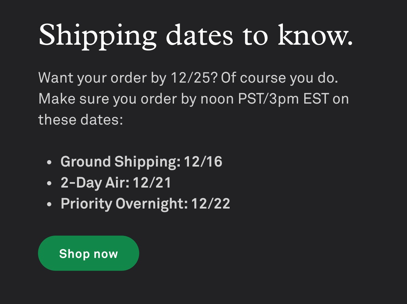Click the date 12/22 in the list
407x304 pixels.
[x=211, y=203]
